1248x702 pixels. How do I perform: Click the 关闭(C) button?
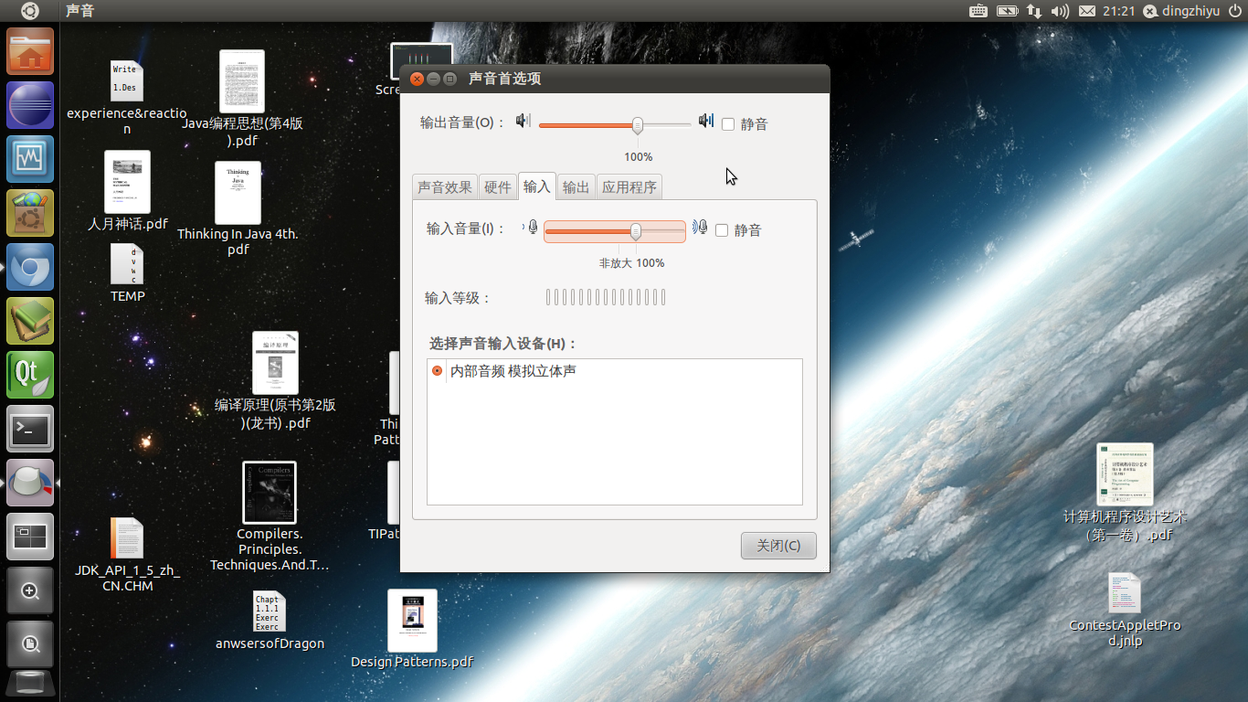778,546
